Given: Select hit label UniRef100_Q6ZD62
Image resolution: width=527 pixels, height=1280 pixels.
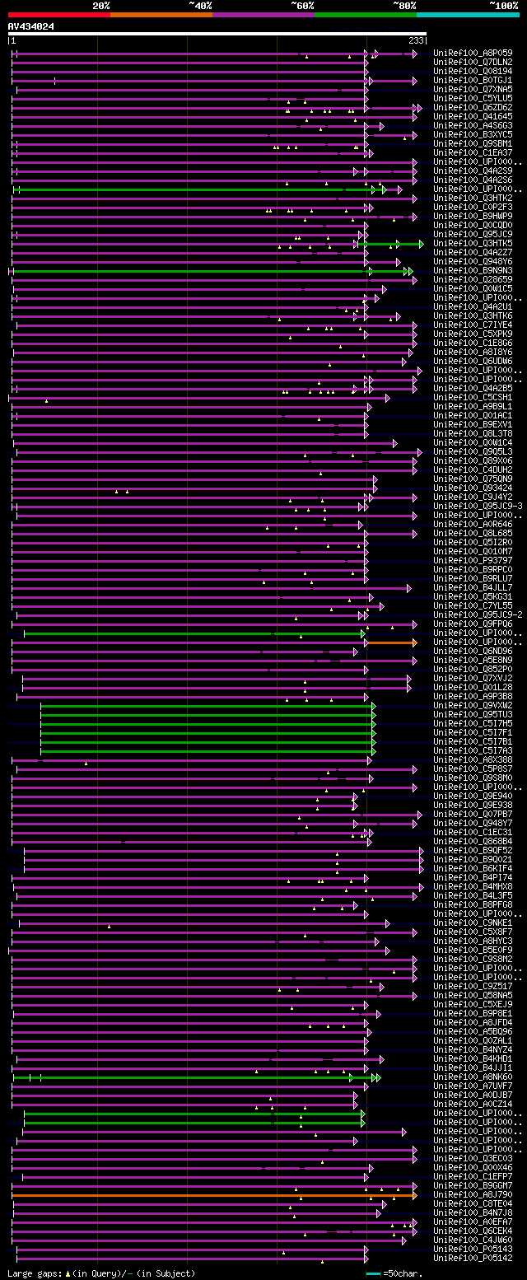Looking at the screenshot, I should (473, 107).
